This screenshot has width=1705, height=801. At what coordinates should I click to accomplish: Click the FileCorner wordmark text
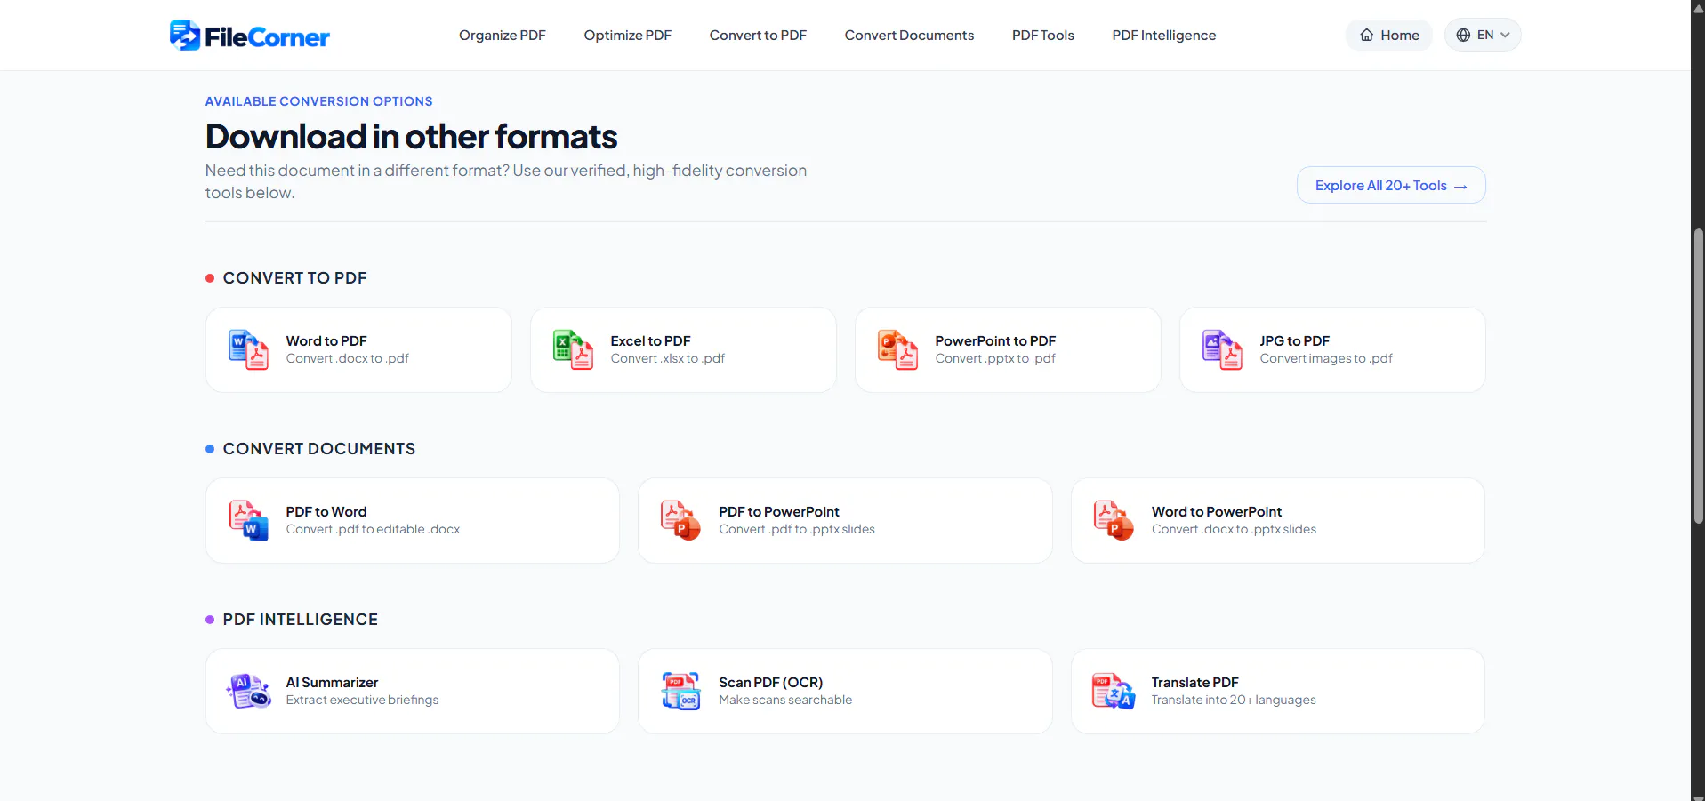coord(267,36)
